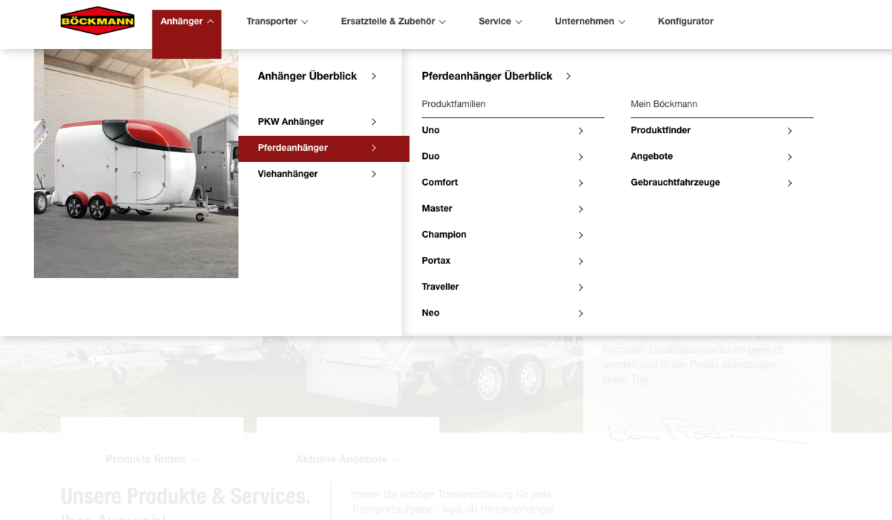Open the Duo product family

430,156
